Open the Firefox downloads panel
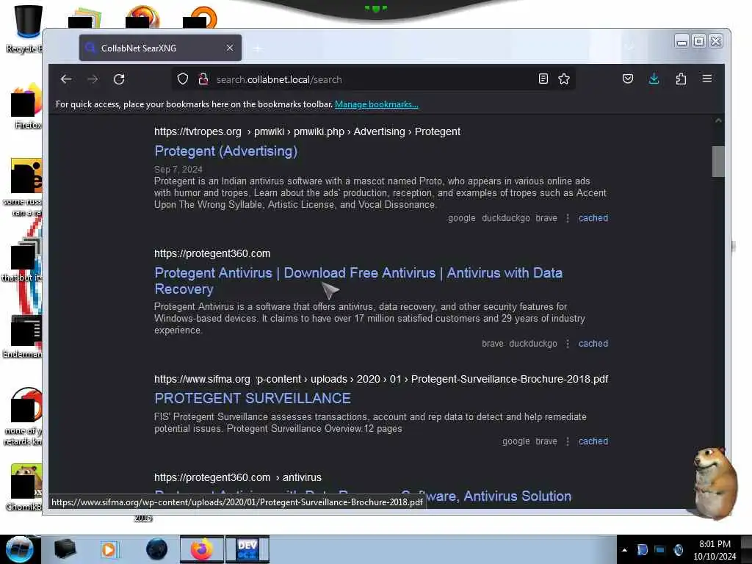 click(654, 79)
